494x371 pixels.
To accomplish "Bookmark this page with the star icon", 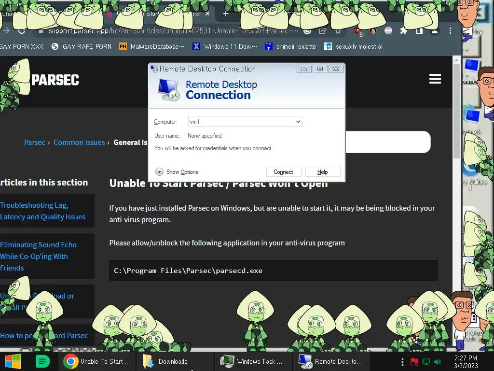I will (x=338, y=31).
